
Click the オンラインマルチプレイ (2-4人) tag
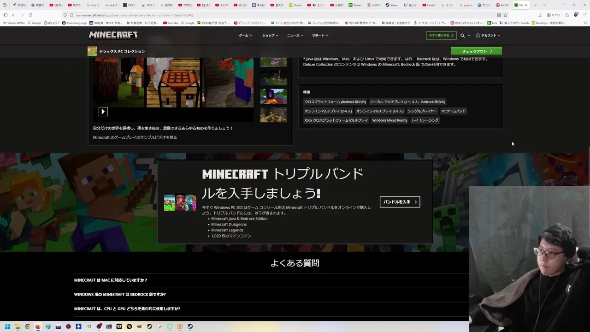point(328,111)
